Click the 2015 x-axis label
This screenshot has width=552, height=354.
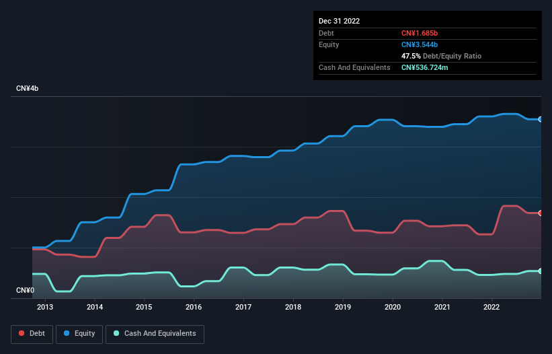tap(144, 307)
